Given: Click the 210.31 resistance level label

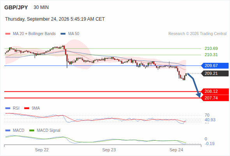Looking at the screenshot, I should [211, 55].
